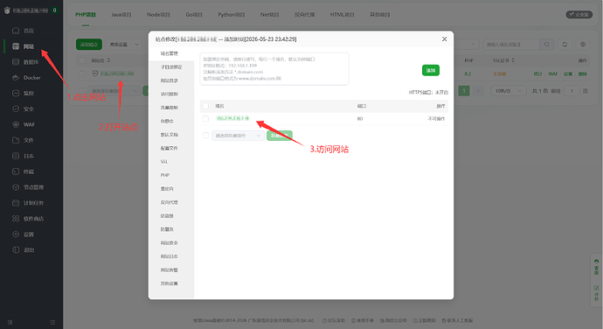The image size is (603, 329).
Task: Open the 安全 security shield icon in the sidebar
Action: click(x=16, y=108)
